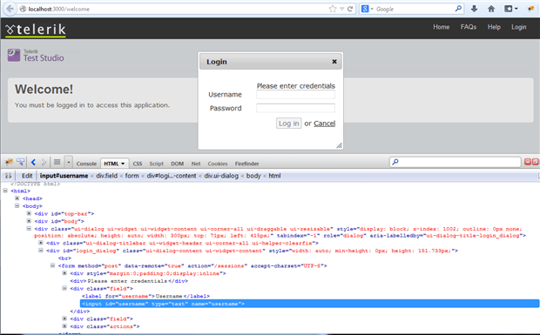Activate the Firebug inspect element tool
The image size is (540, 335).
21,162
